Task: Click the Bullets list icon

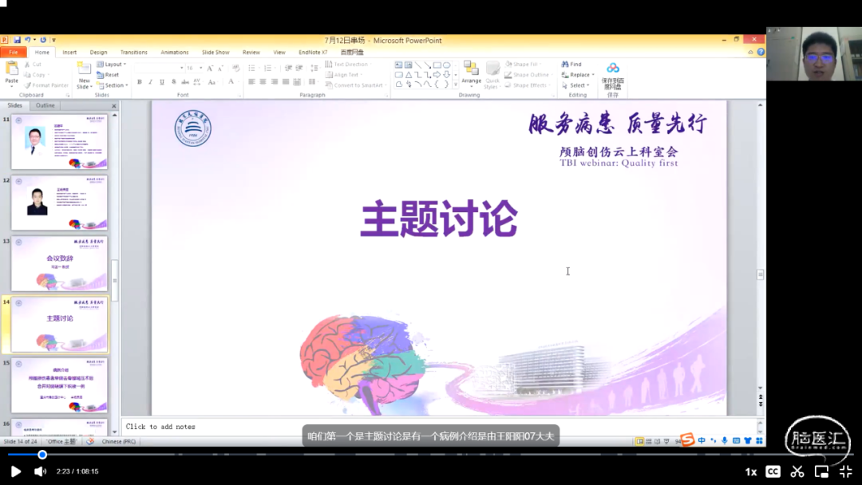Action: tap(252, 68)
